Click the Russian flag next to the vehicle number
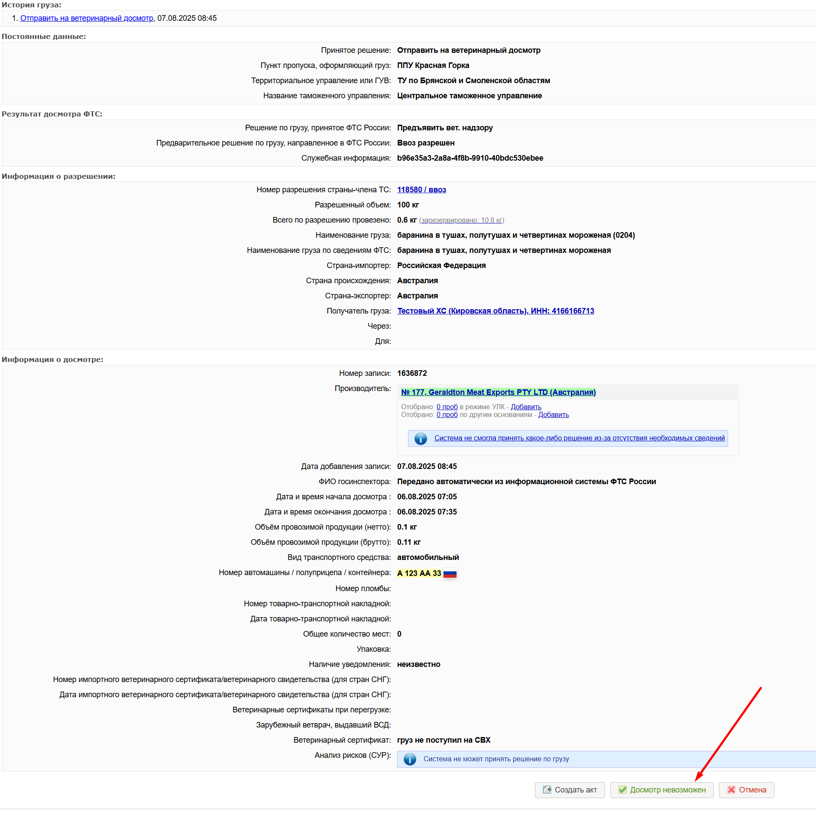 click(x=450, y=573)
